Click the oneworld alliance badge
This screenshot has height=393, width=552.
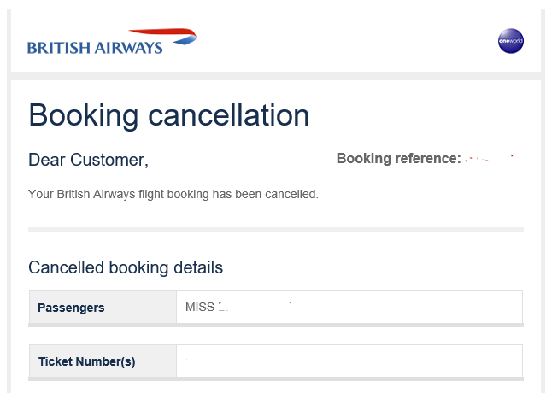coord(510,41)
